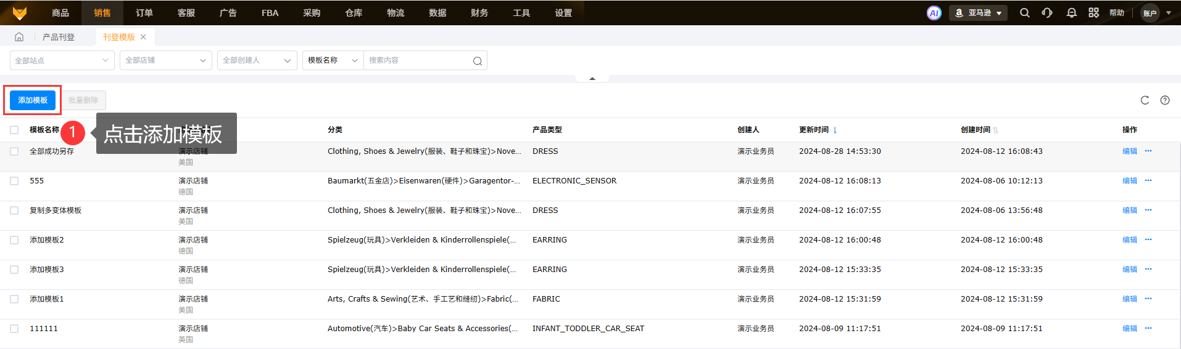Open more actions for 111111 row
Screen dimensions: 1181x349
1148,328
